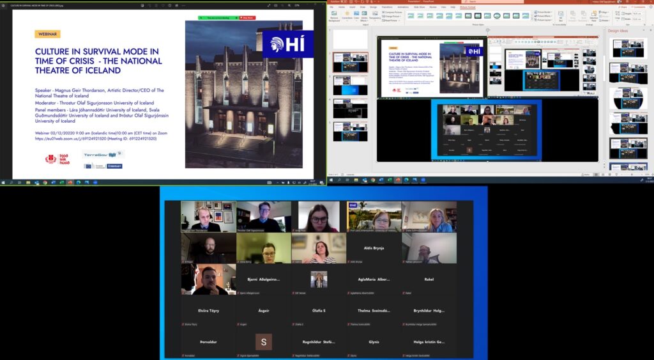654x360 pixels.
Task: Select the Bjarni Aðalgeirs... participant tile
Action: tap(264, 279)
